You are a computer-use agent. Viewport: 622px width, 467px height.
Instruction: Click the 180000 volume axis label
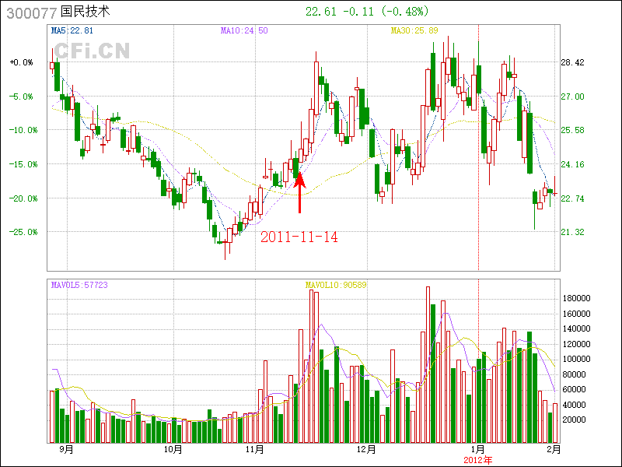tap(577, 299)
